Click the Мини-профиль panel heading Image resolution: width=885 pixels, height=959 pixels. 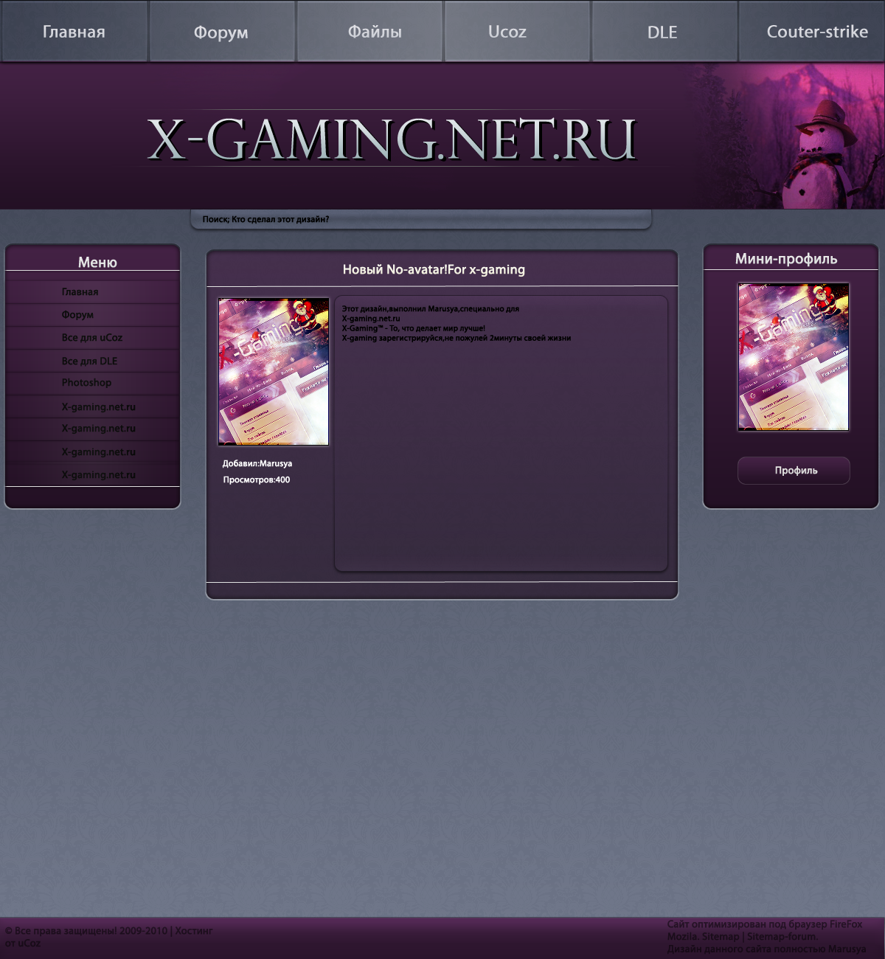coord(786,259)
